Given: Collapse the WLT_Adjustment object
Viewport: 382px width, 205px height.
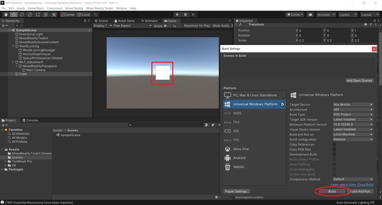Looking at the screenshot, I should coord(13,62).
